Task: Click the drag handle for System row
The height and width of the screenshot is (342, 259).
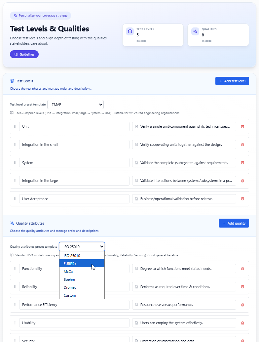Action: coord(15,163)
